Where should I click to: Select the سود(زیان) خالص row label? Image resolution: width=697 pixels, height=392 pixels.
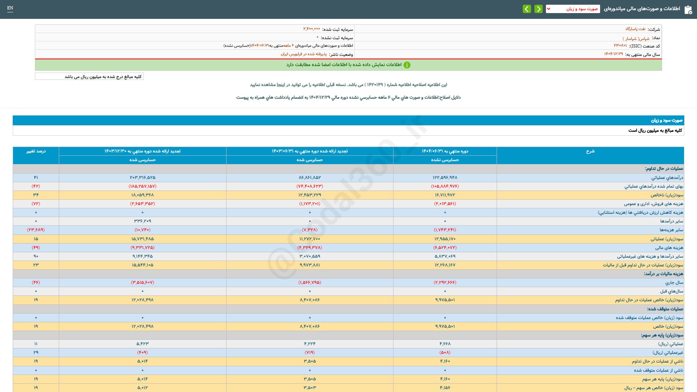pos(668,327)
